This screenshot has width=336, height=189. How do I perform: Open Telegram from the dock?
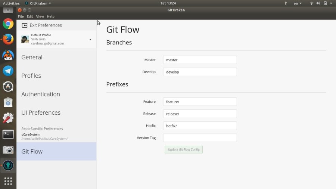click(8, 71)
